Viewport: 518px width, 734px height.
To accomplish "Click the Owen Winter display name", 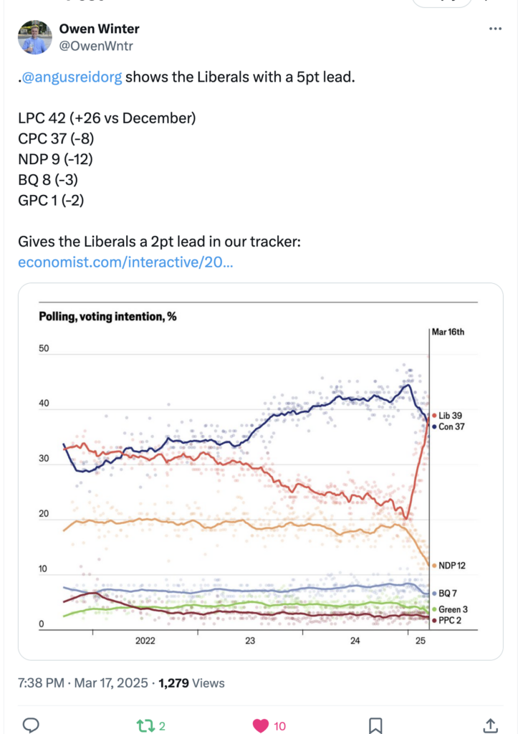I will pyautogui.click(x=99, y=29).
